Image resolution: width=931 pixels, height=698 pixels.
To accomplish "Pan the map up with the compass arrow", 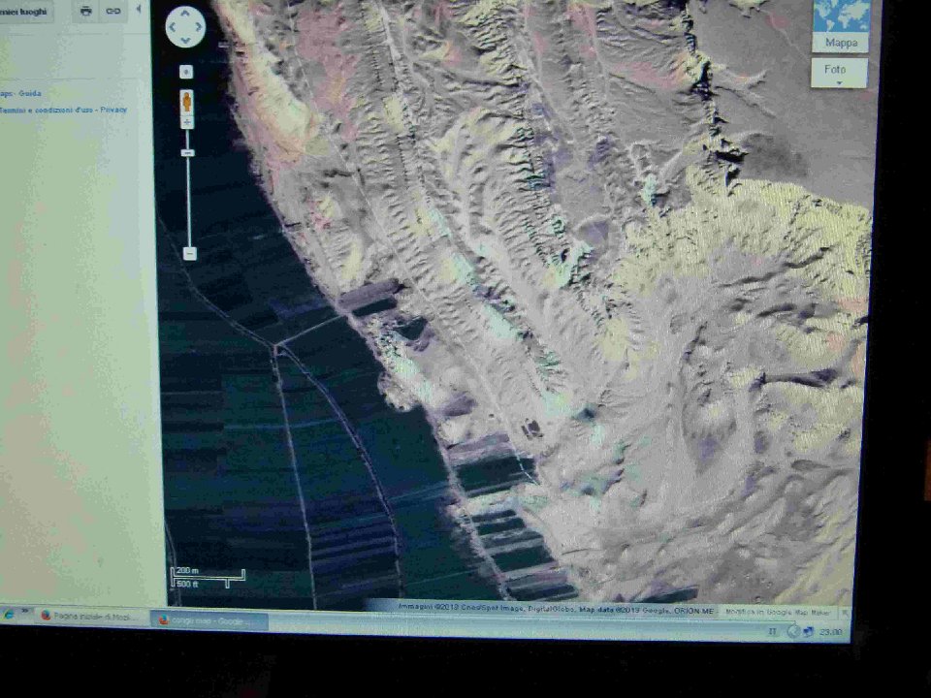I will (185, 13).
